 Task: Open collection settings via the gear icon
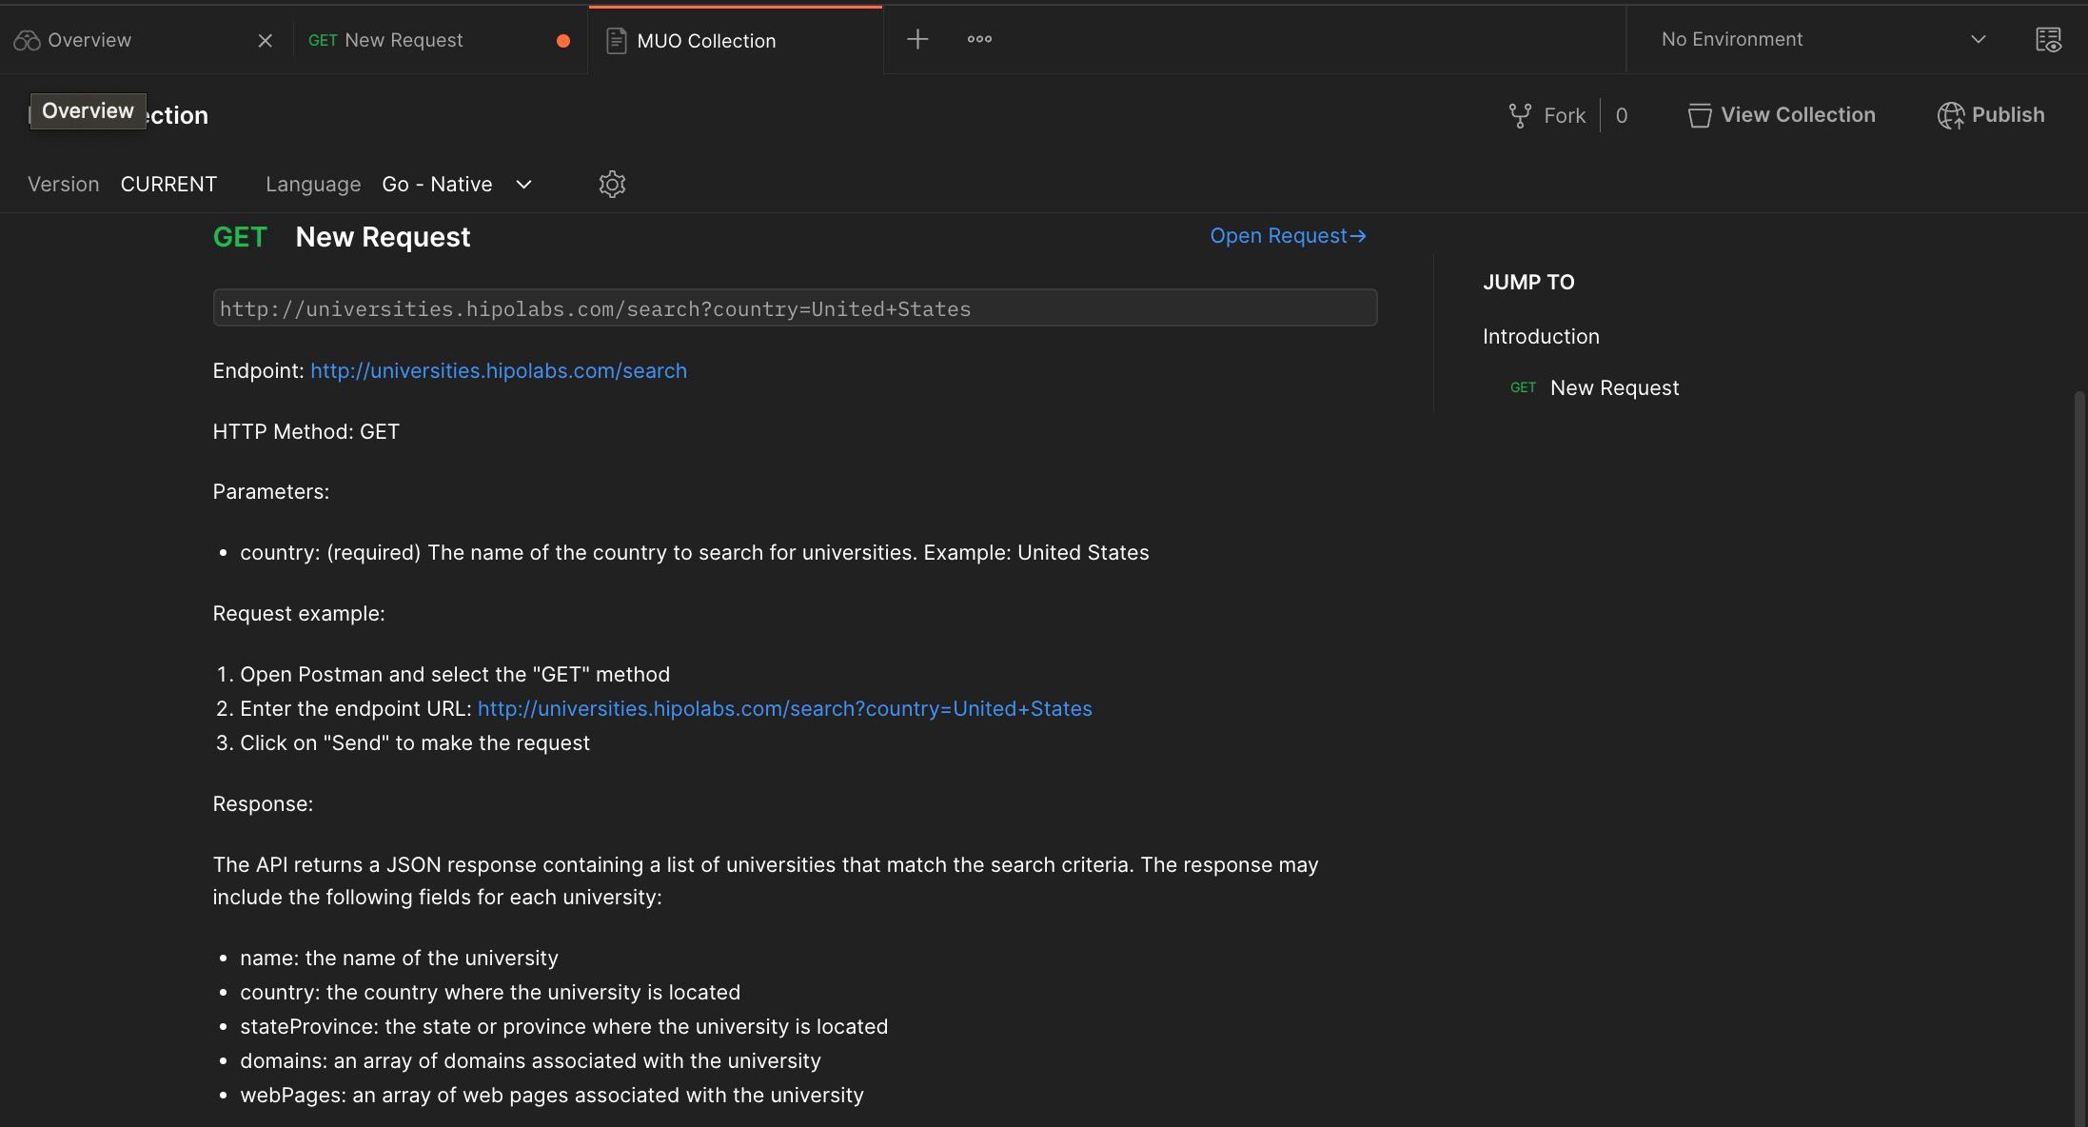[x=612, y=184]
